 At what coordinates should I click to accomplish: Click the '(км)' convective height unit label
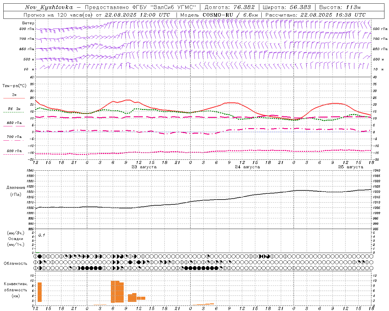(16, 296)
